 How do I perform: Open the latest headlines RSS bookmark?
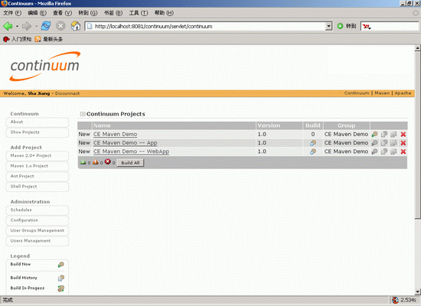click(x=48, y=39)
